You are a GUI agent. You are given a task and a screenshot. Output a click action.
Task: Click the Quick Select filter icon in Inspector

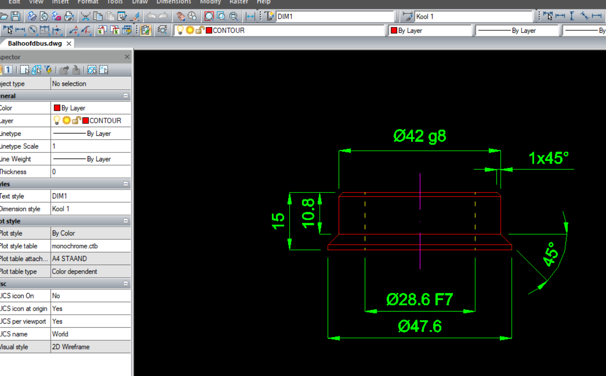(48, 70)
